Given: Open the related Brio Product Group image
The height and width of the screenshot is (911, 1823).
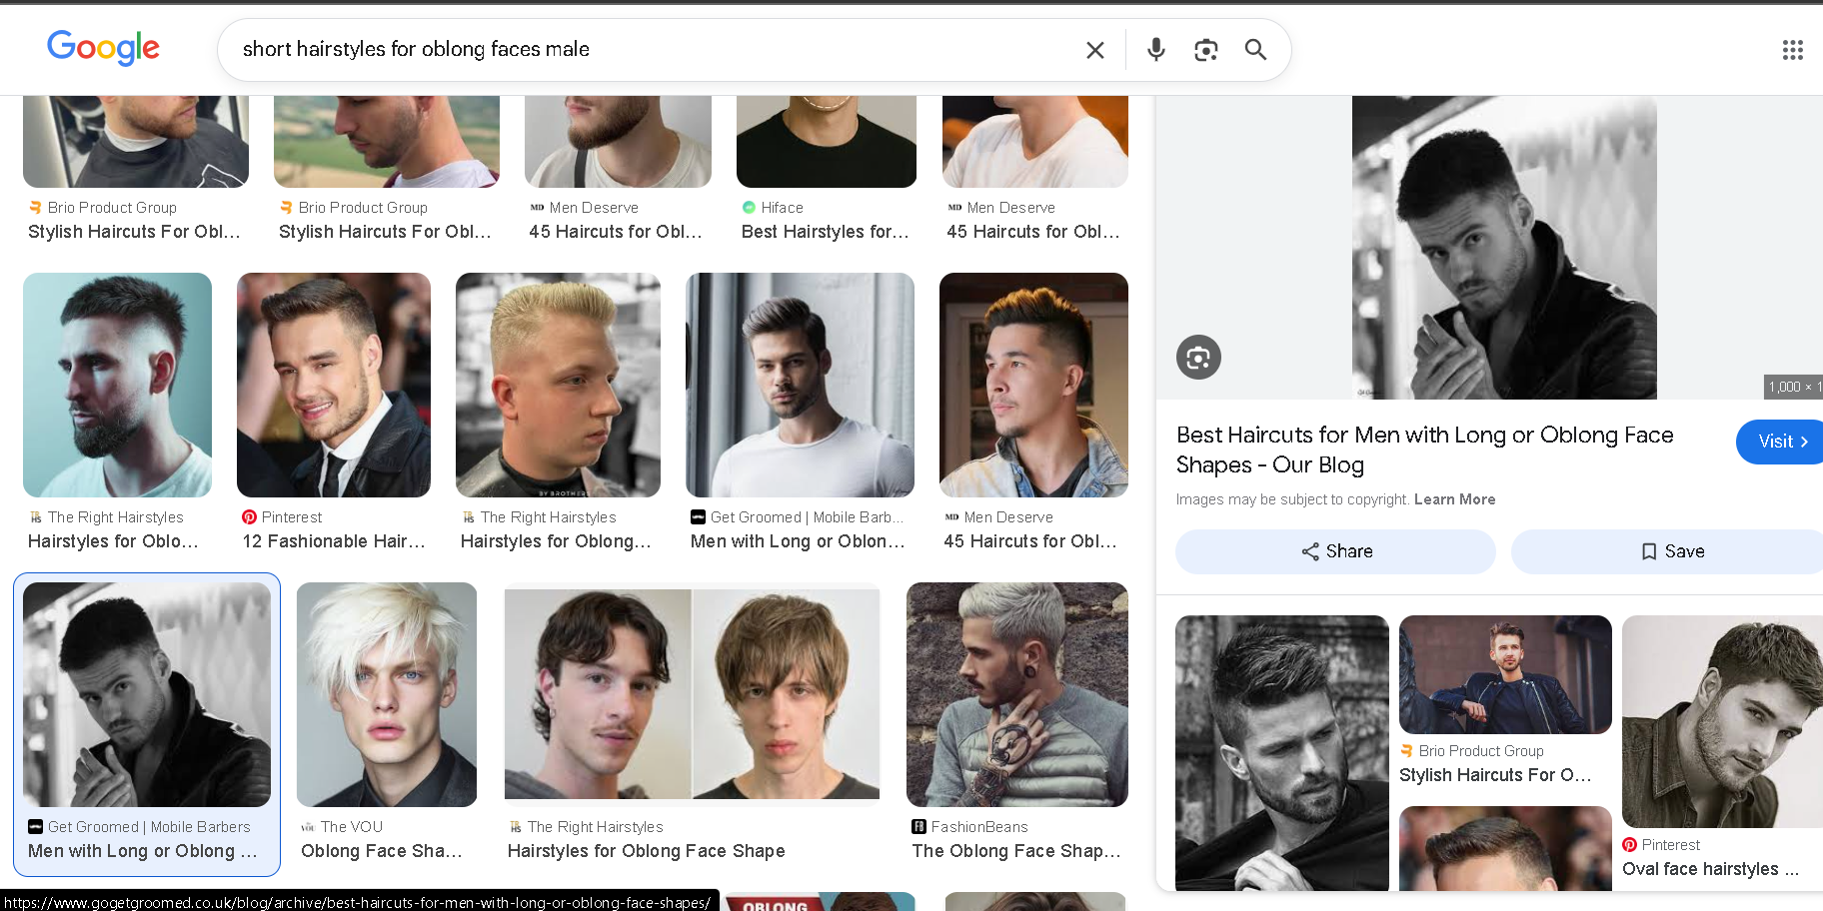Looking at the screenshot, I should click(1505, 675).
